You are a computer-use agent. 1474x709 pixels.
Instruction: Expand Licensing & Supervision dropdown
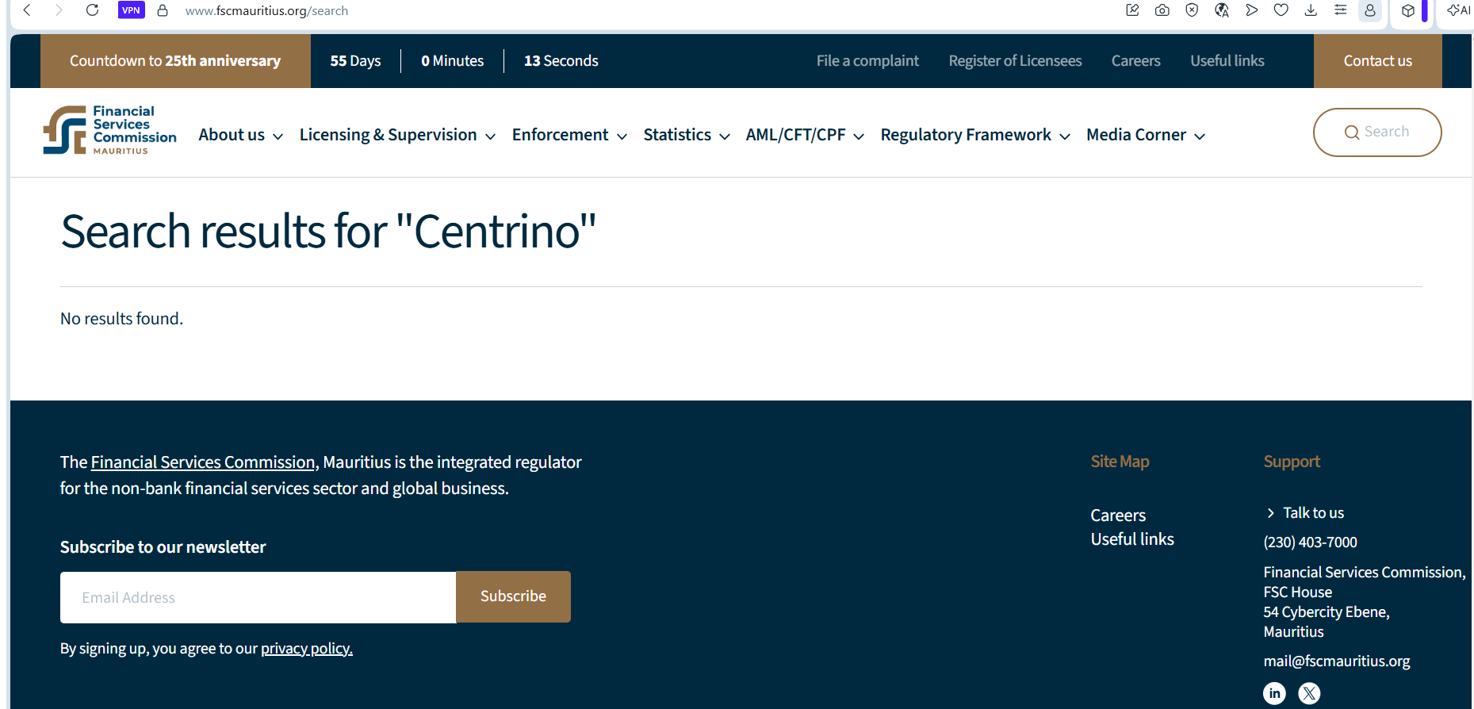(x=397, y=135)
